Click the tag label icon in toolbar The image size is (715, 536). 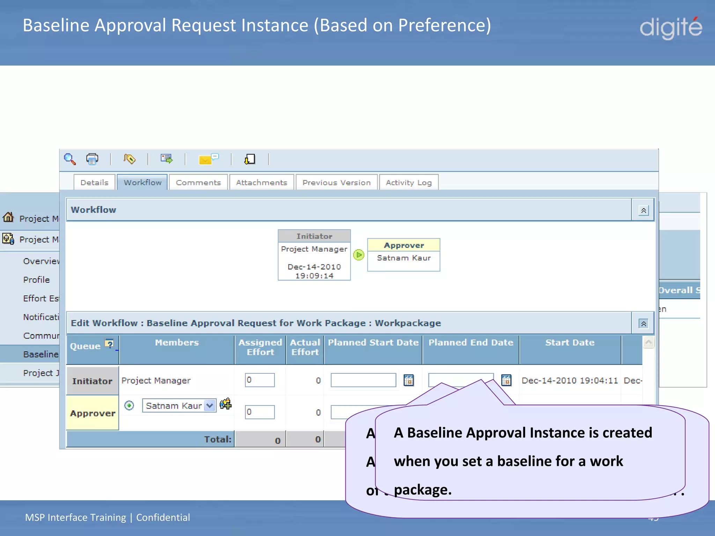(129, 159)
